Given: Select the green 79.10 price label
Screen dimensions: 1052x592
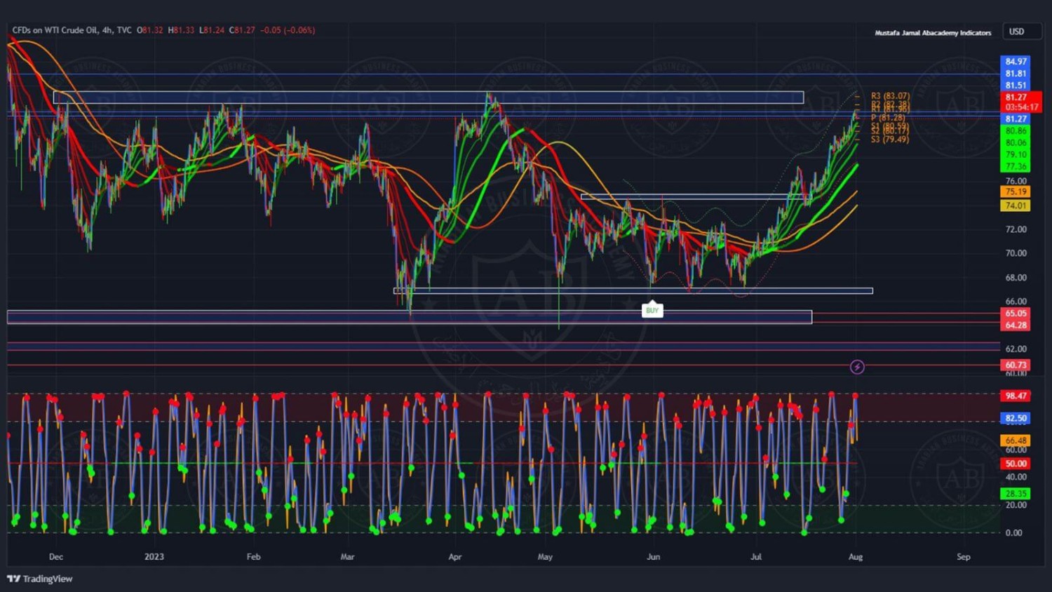Looking at the screenshot, I should tap(1016, 155).
